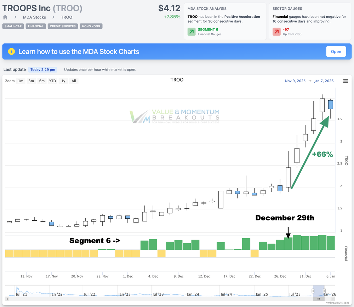Click the left navigator range handle
This screenshot has height=307, width=354.
click(313, 291)
